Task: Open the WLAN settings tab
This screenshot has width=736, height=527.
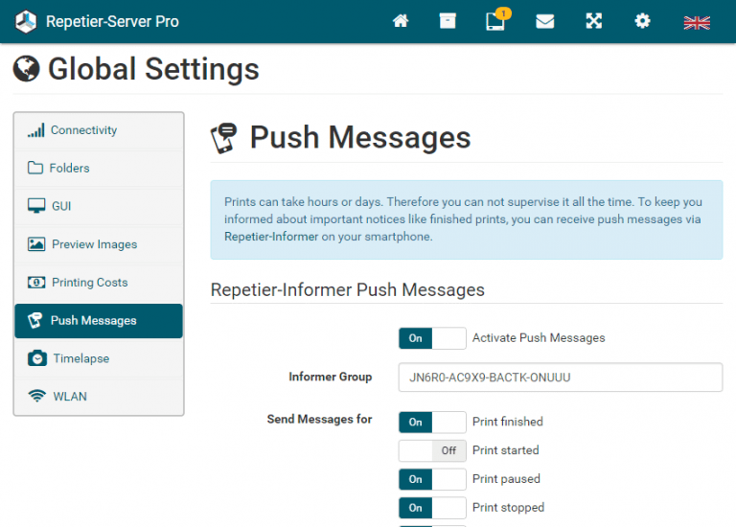Action: click(x=99, y=397)
